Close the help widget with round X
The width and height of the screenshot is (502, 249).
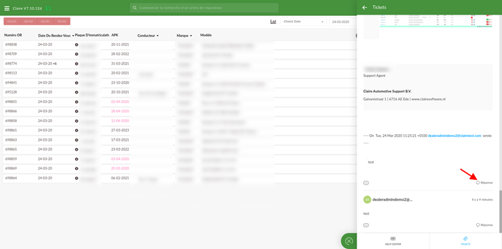pos(349,241)
